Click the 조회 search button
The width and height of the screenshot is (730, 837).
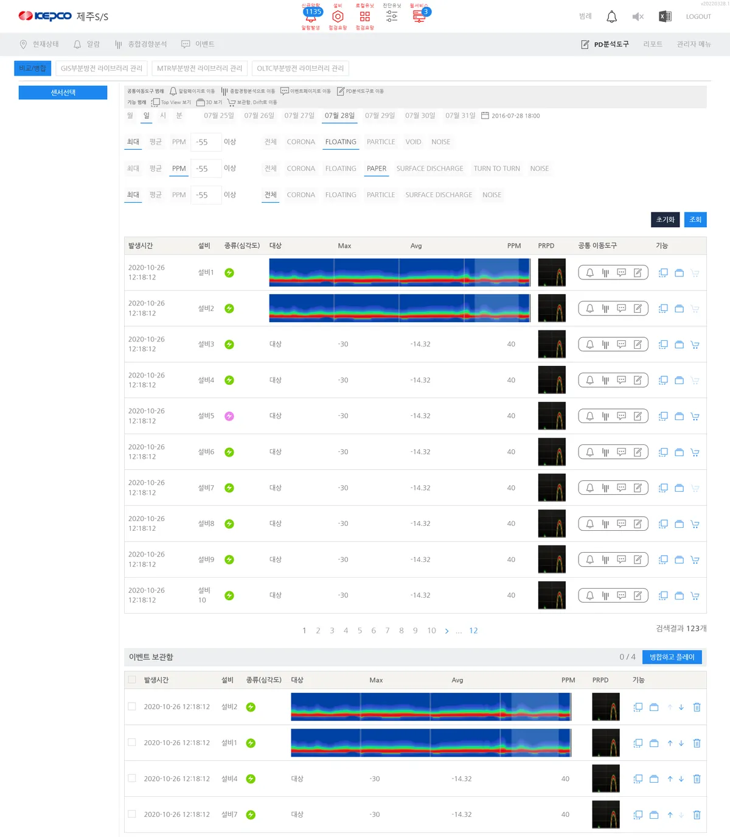click(695, 220)
